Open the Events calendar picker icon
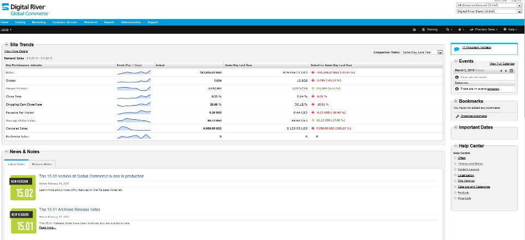 tap(511, 71)
